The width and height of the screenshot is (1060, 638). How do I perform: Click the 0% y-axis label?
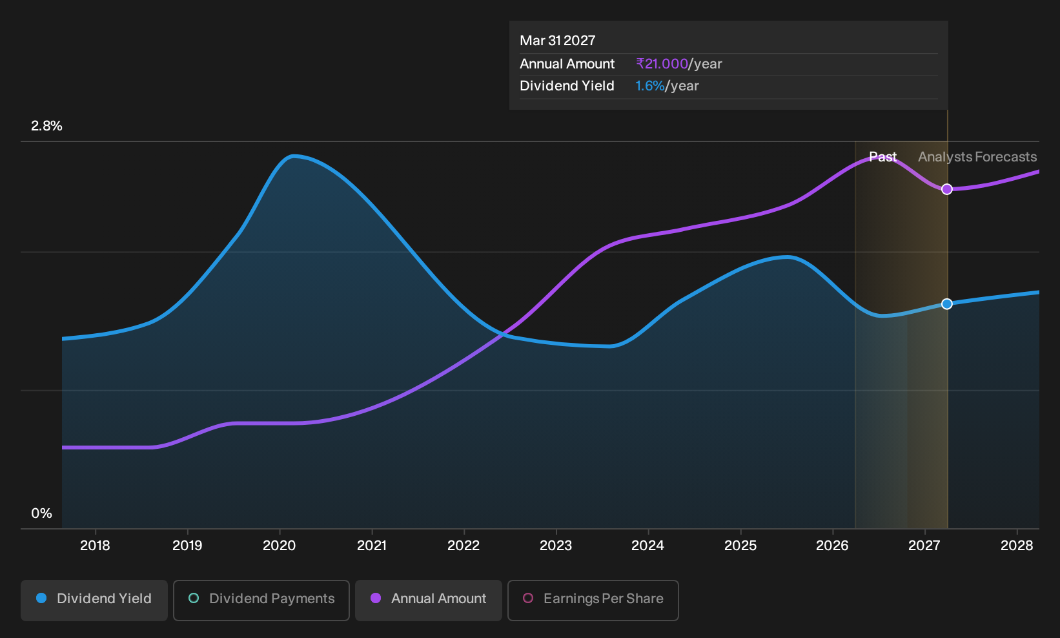click(x=41, y=513)
